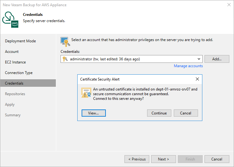
Task: Open the administrator credentials combo box
Action: (132, 59)
